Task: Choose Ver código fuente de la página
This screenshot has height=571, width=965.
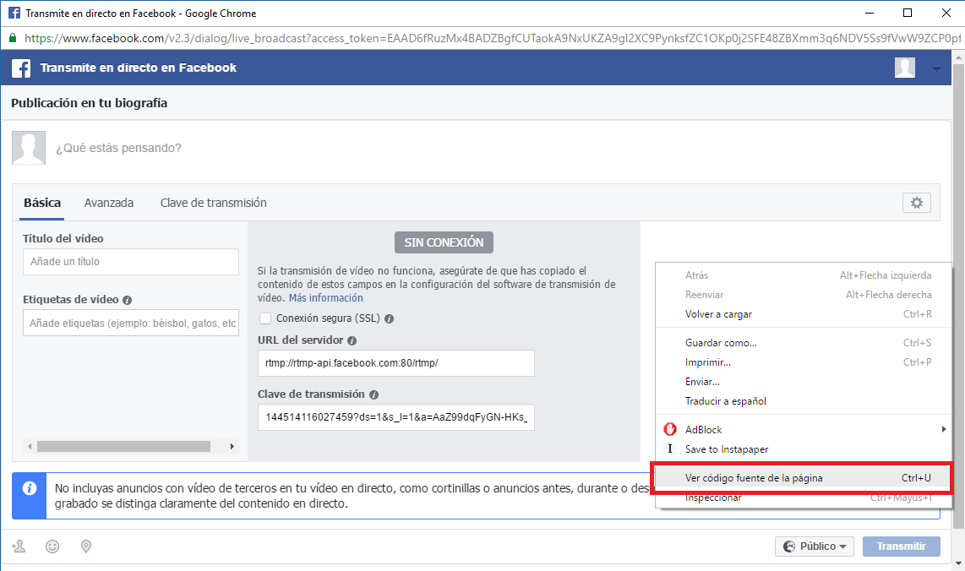Action: (804, 478)
